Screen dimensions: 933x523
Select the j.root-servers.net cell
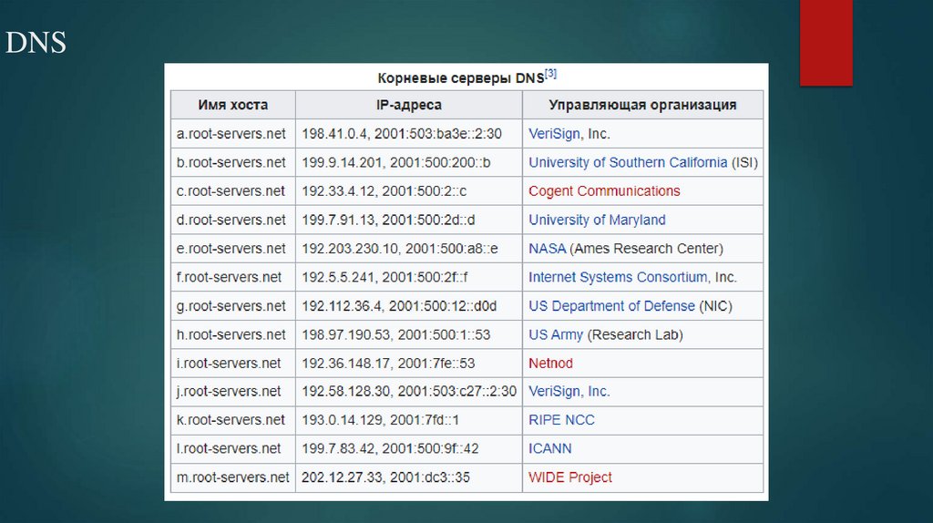[232, 392]
